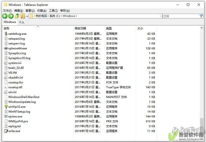The image size is (206, 142).
Task: Click the green Forward arrow button
Action: 11,16
